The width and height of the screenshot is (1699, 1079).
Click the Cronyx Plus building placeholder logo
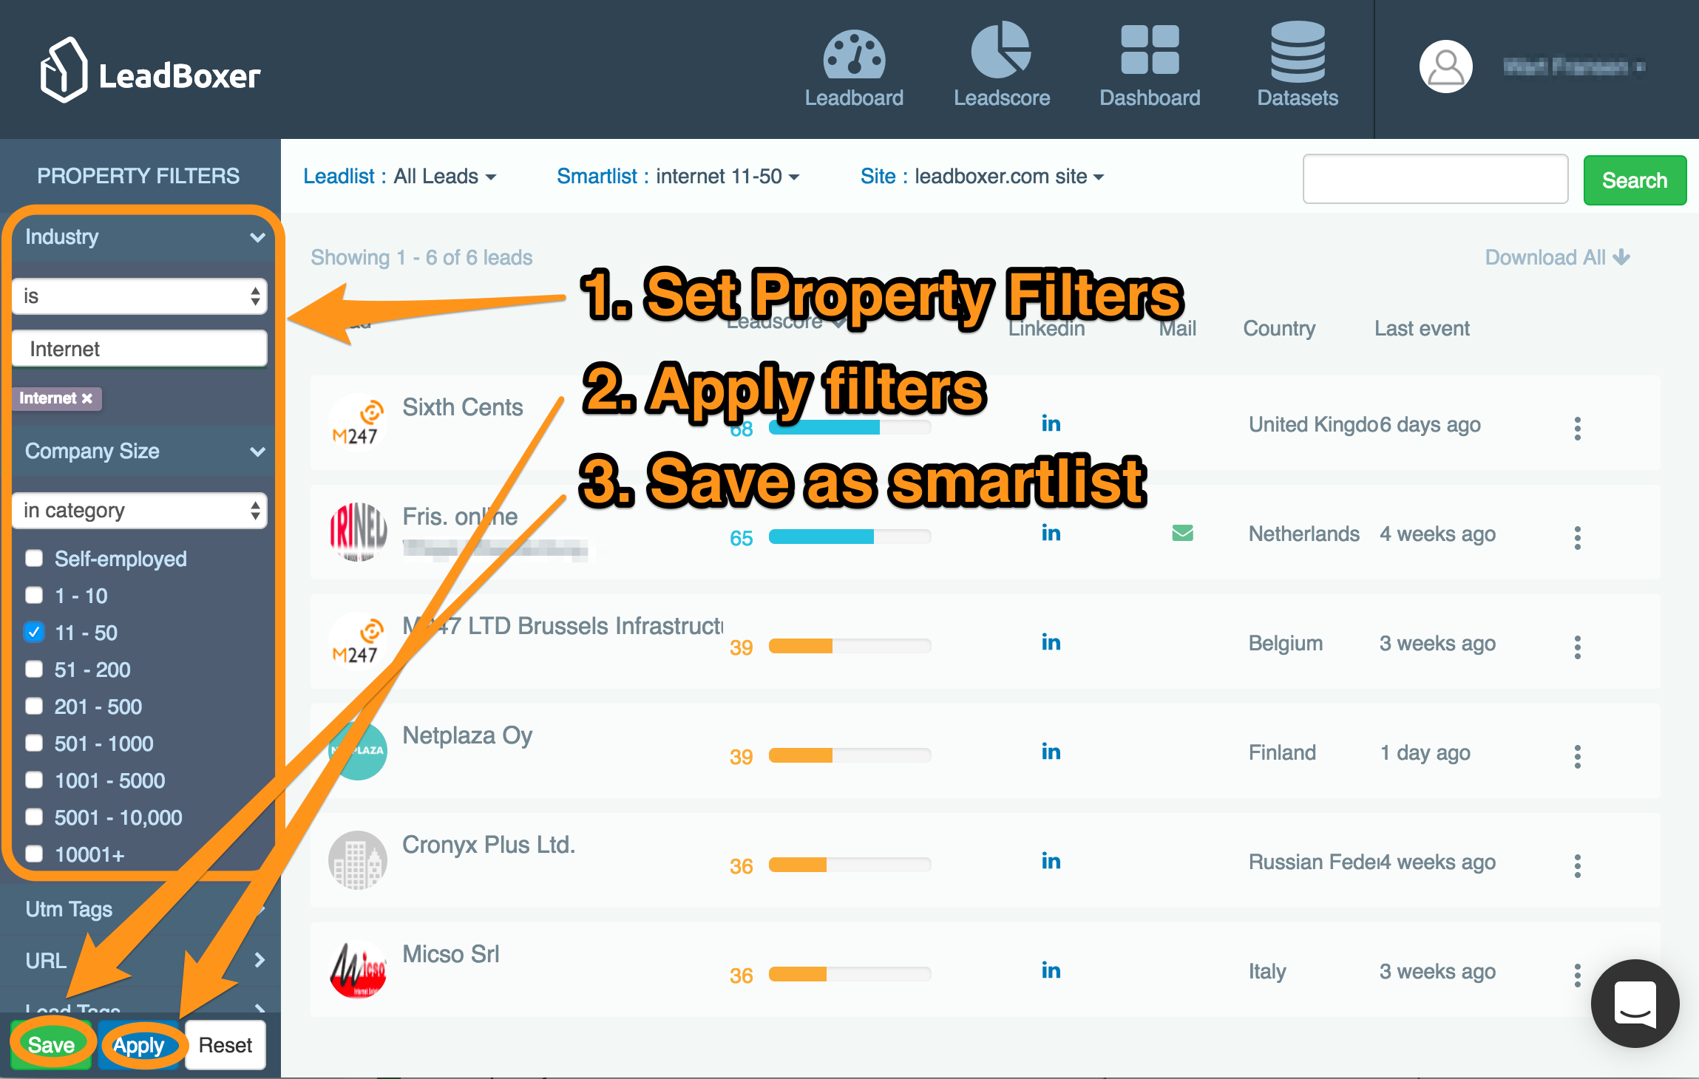pyautogui.click(x=357, y=860)
